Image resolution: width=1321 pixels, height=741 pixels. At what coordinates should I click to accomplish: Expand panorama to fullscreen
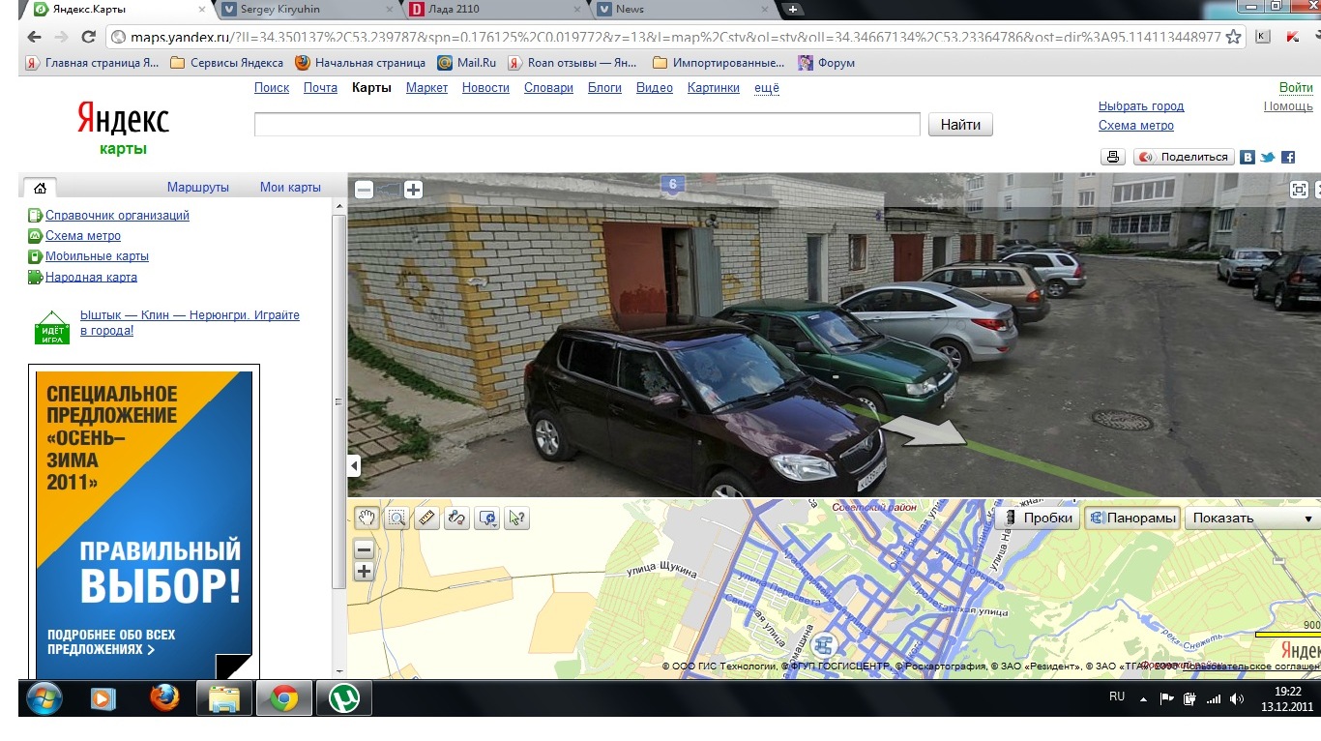pyautogui.click(x=1300, y=190)
